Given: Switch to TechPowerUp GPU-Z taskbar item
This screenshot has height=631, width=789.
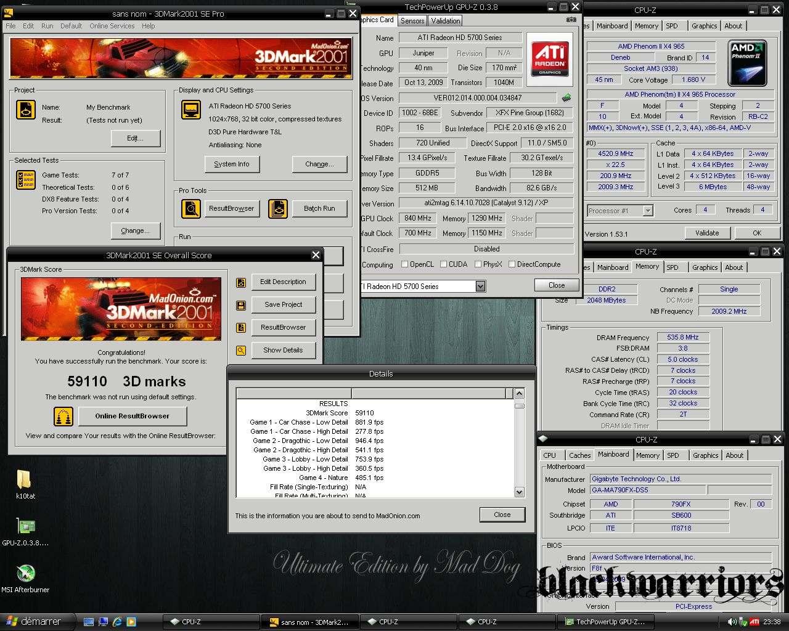Looking at the screenshot, I should coord(605,622).
